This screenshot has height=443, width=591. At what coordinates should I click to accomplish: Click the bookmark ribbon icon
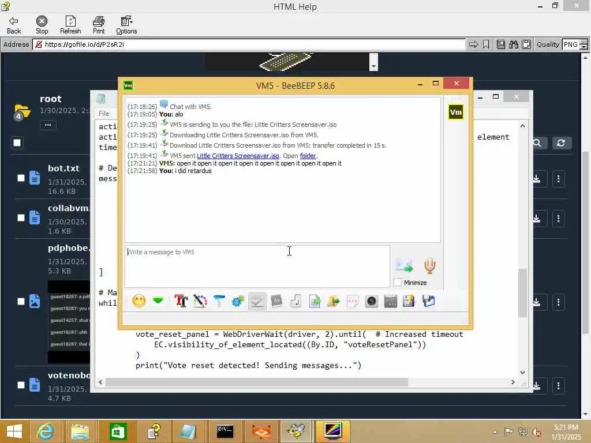point(486,44)
